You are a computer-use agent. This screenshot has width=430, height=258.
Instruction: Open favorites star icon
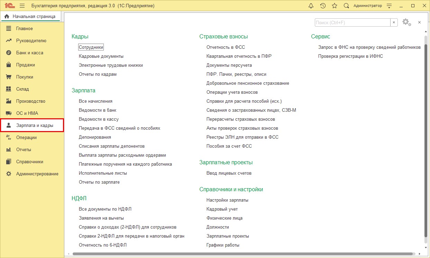334,6
